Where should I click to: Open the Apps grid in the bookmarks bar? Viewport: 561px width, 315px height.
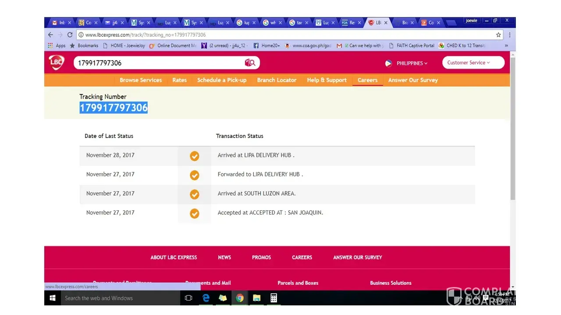coord(57,45)
